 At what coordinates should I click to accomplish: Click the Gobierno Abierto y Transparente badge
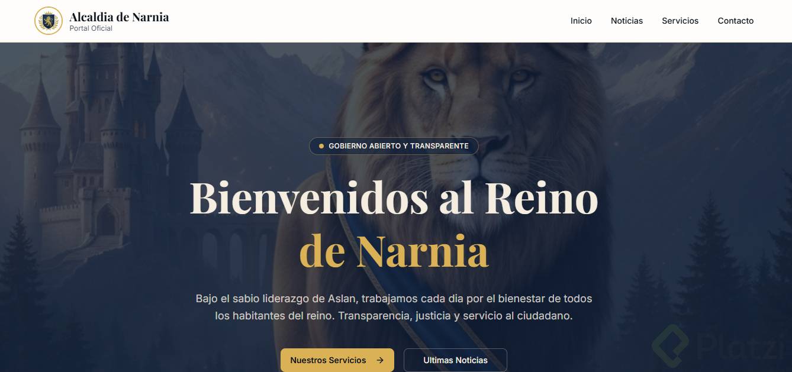coord(394,146)
